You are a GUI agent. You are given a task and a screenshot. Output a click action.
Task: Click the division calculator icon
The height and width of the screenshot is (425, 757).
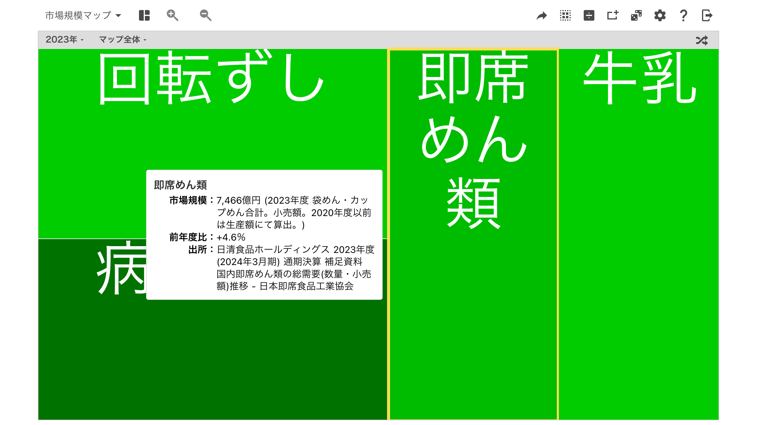589,15
